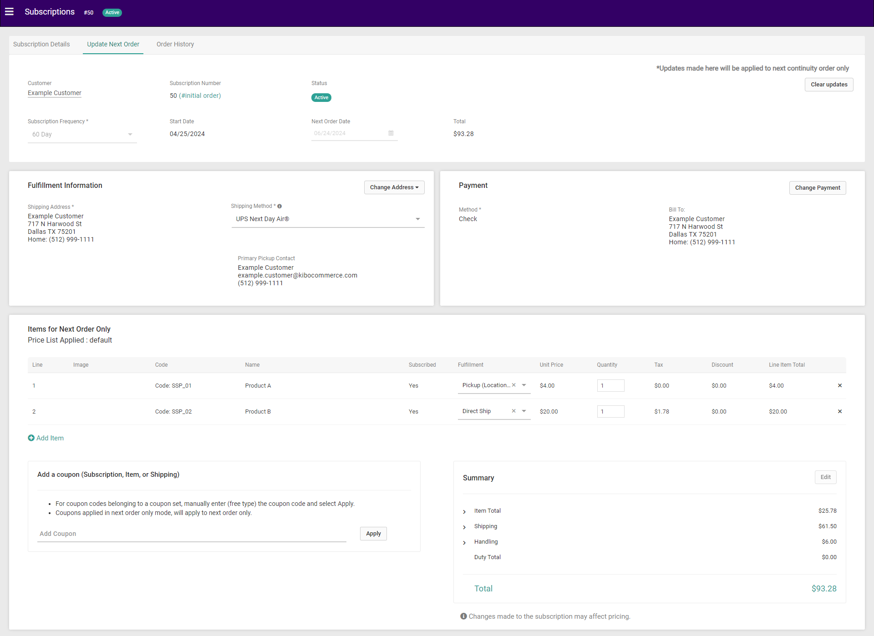The image size is (874, 636).
Task: Click the Clear updates button
Action: click(x=828, y=85)
